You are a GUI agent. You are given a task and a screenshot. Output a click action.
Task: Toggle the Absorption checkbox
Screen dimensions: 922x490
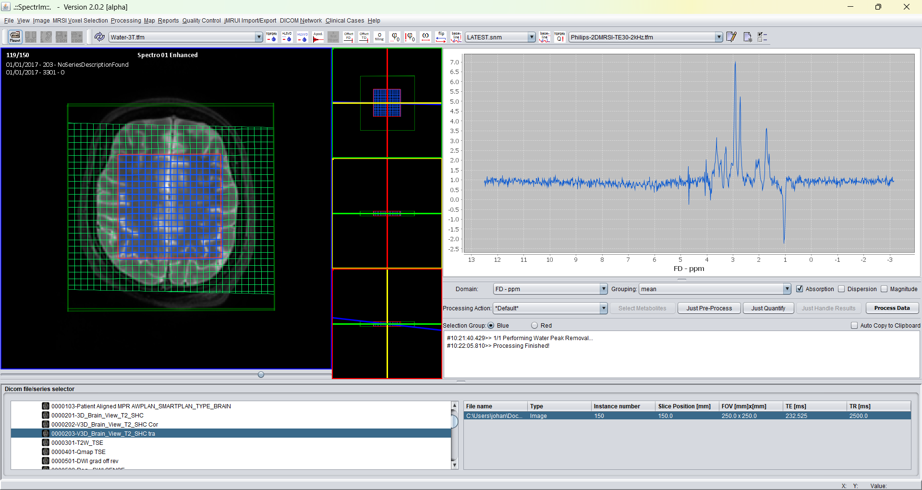pyautogui.click(x=800, y=289)
